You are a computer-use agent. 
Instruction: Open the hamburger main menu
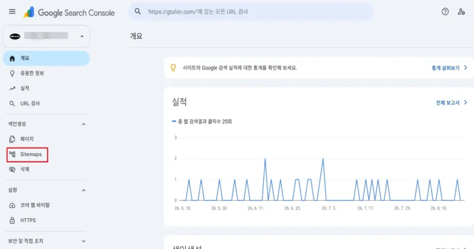tap(12, 12)
